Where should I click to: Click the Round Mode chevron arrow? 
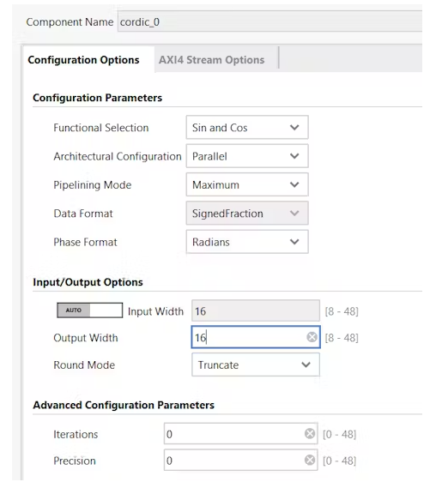point(306,364)
